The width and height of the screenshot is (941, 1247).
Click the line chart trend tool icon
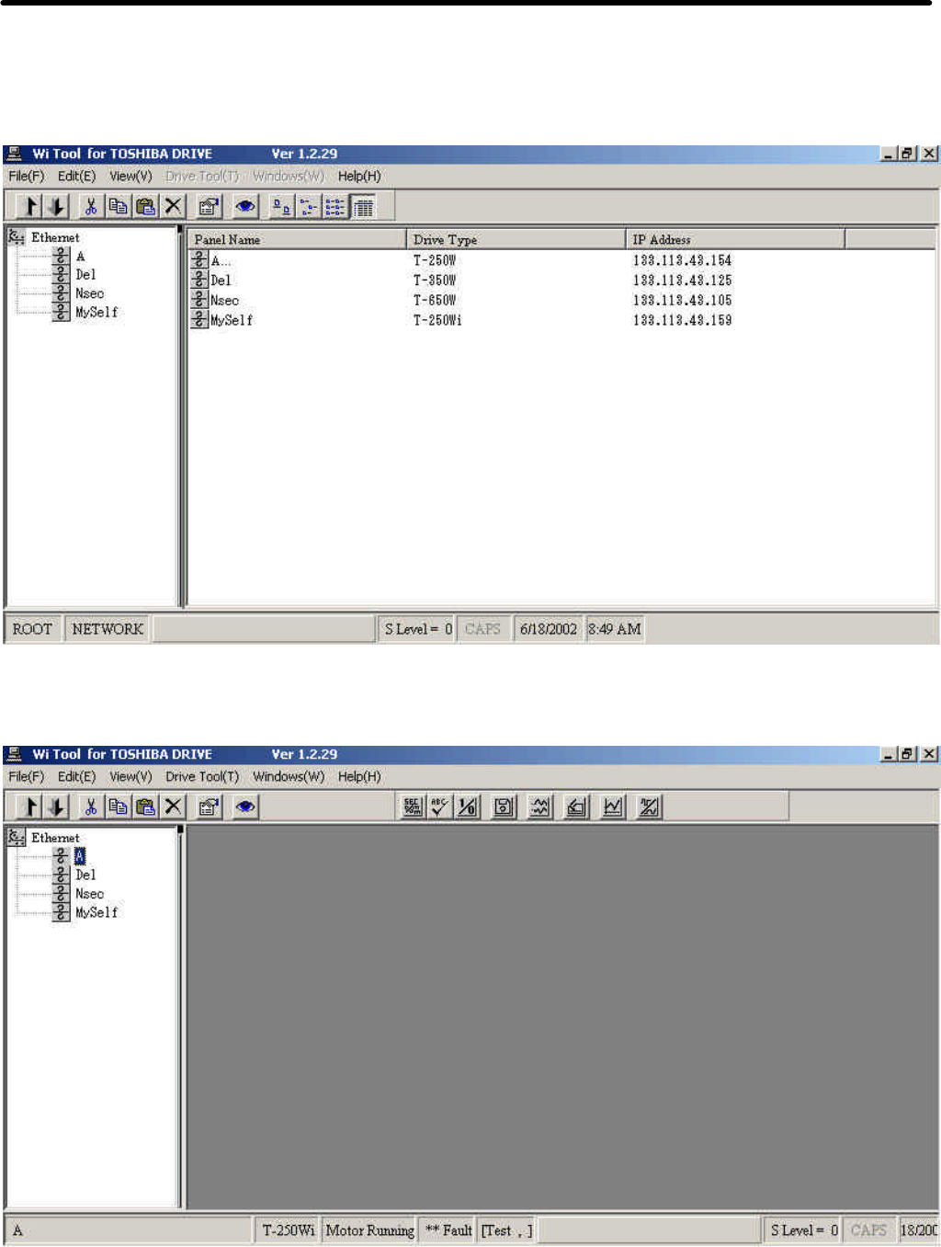(612, 807)
